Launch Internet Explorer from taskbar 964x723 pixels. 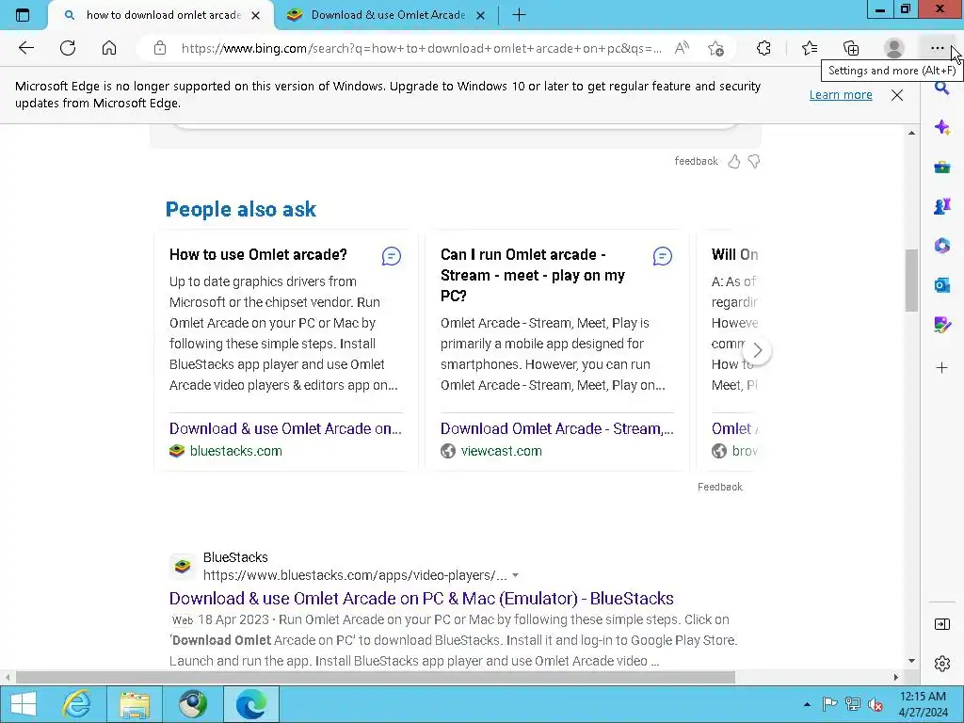pos(77,704)
